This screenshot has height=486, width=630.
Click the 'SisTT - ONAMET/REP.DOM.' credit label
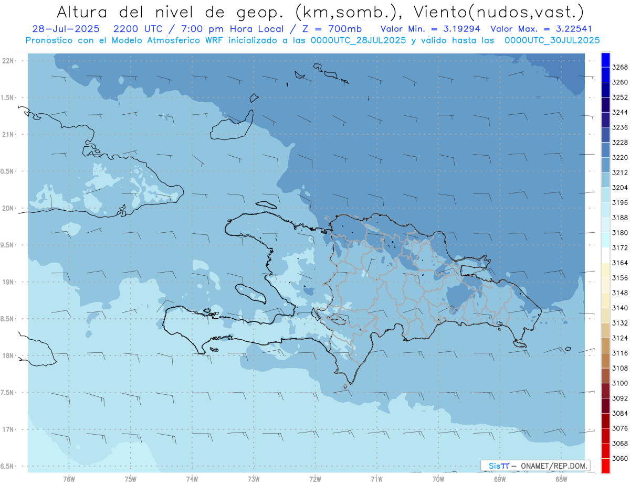(x=535, y=466)
